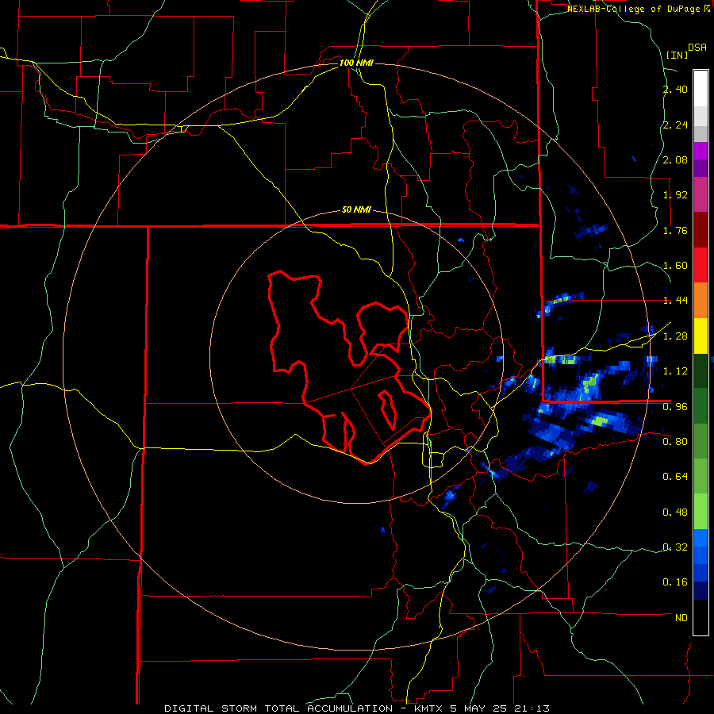Click the light green swatch near 0.48
Image resolution: width=714 pixels, height=714 pixels.
coord(701,512)
